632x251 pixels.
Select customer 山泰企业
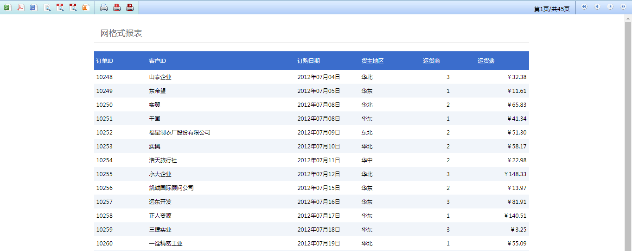[x=160, y=77]
